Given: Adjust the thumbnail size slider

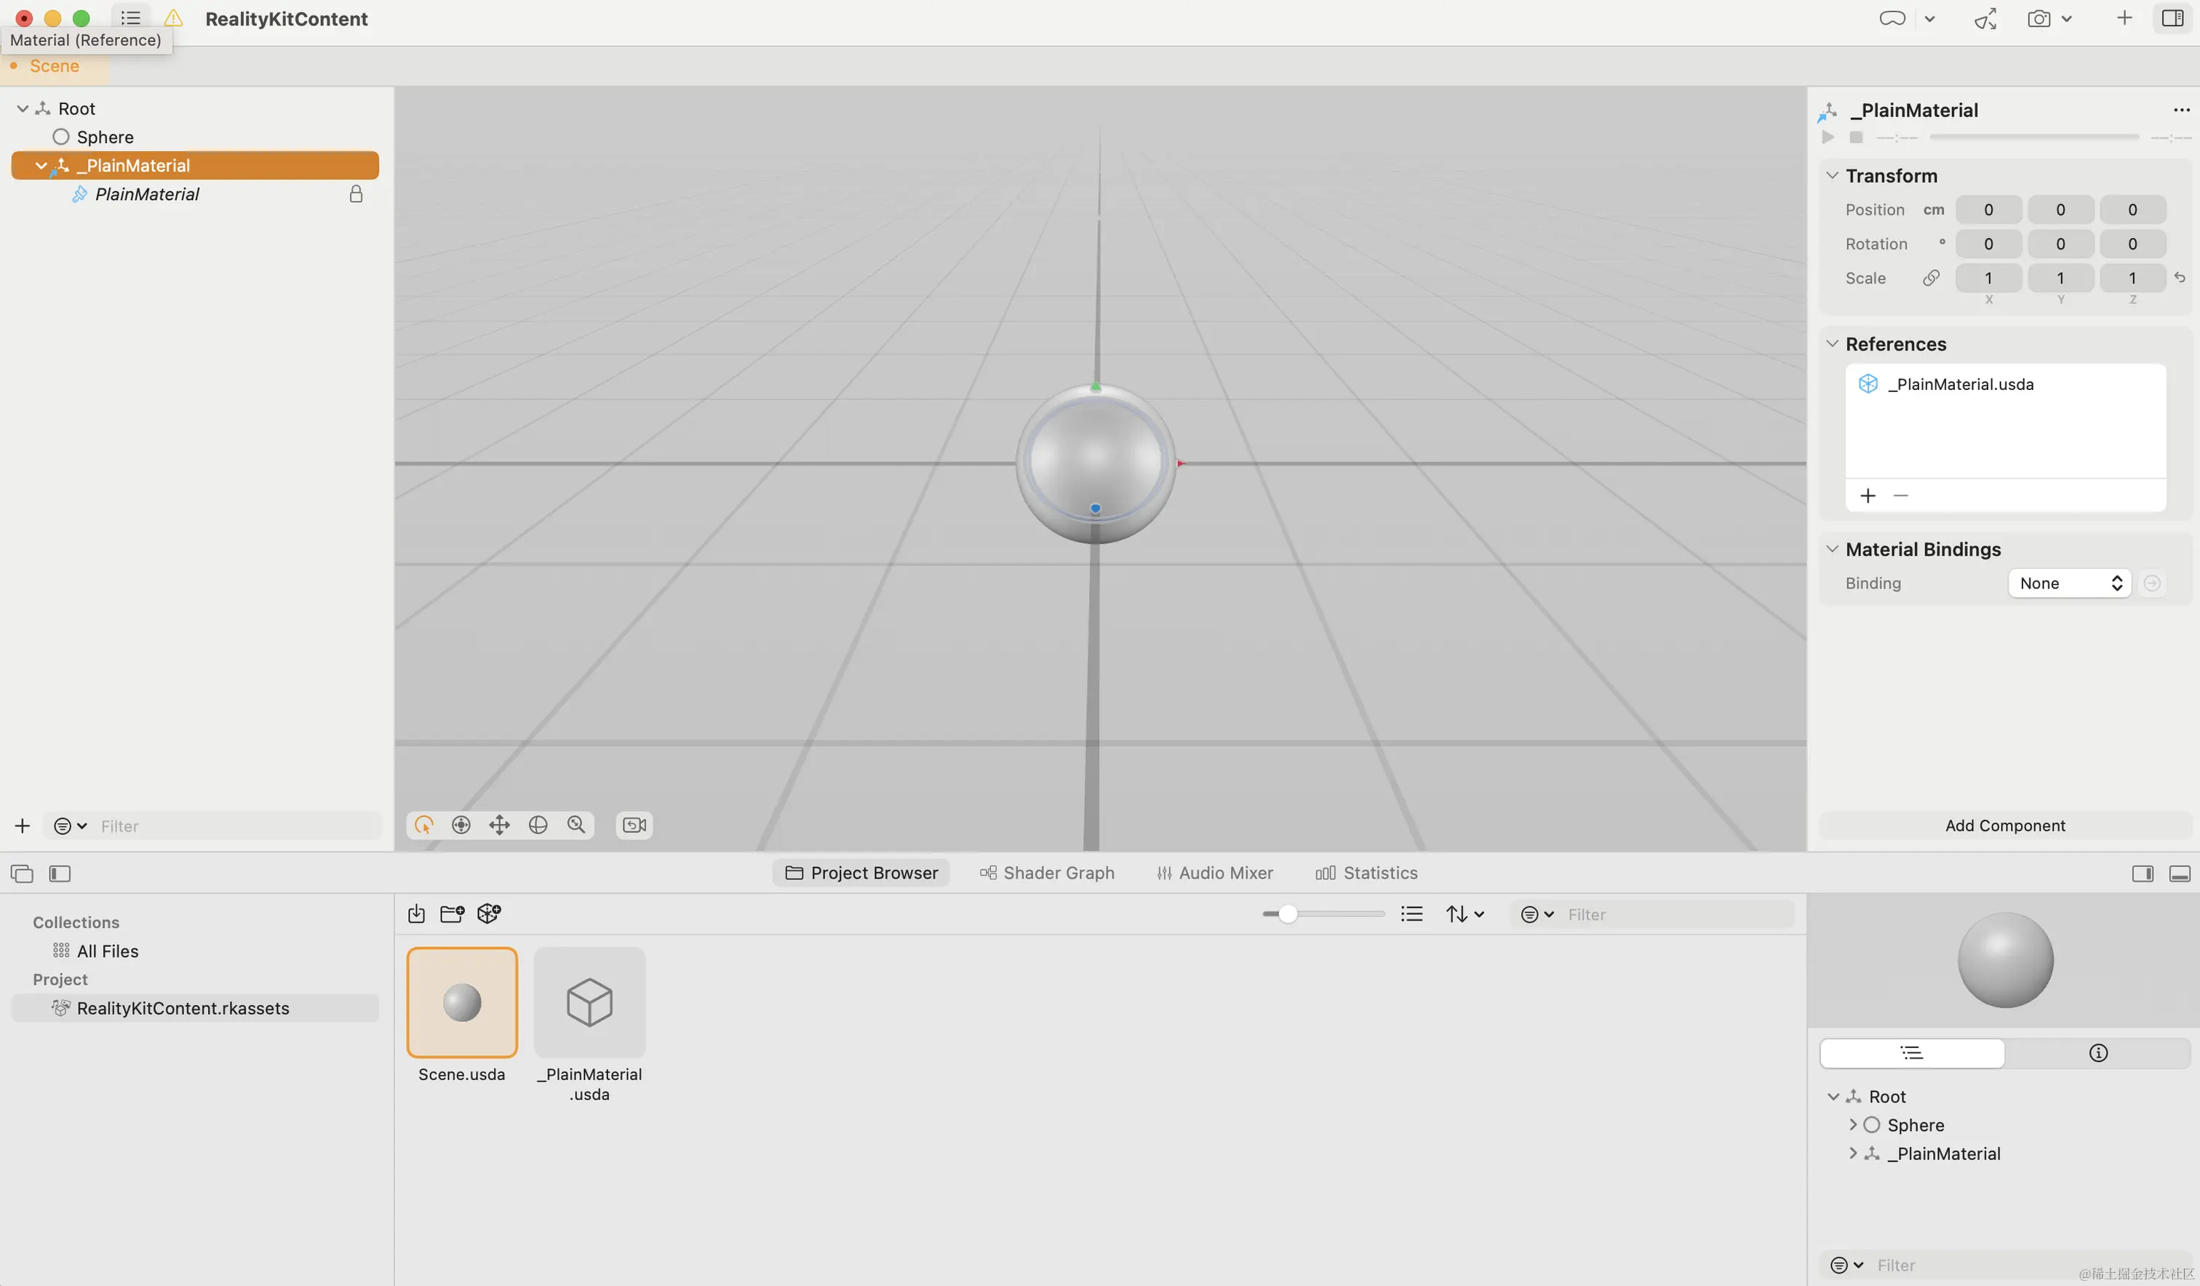Looking at the screenshot, I should [x=1323, y=914].
